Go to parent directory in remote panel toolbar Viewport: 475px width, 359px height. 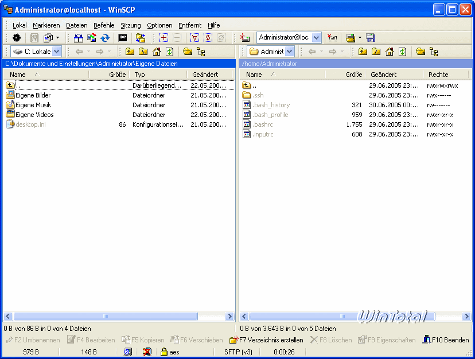(x=363, y=52)
